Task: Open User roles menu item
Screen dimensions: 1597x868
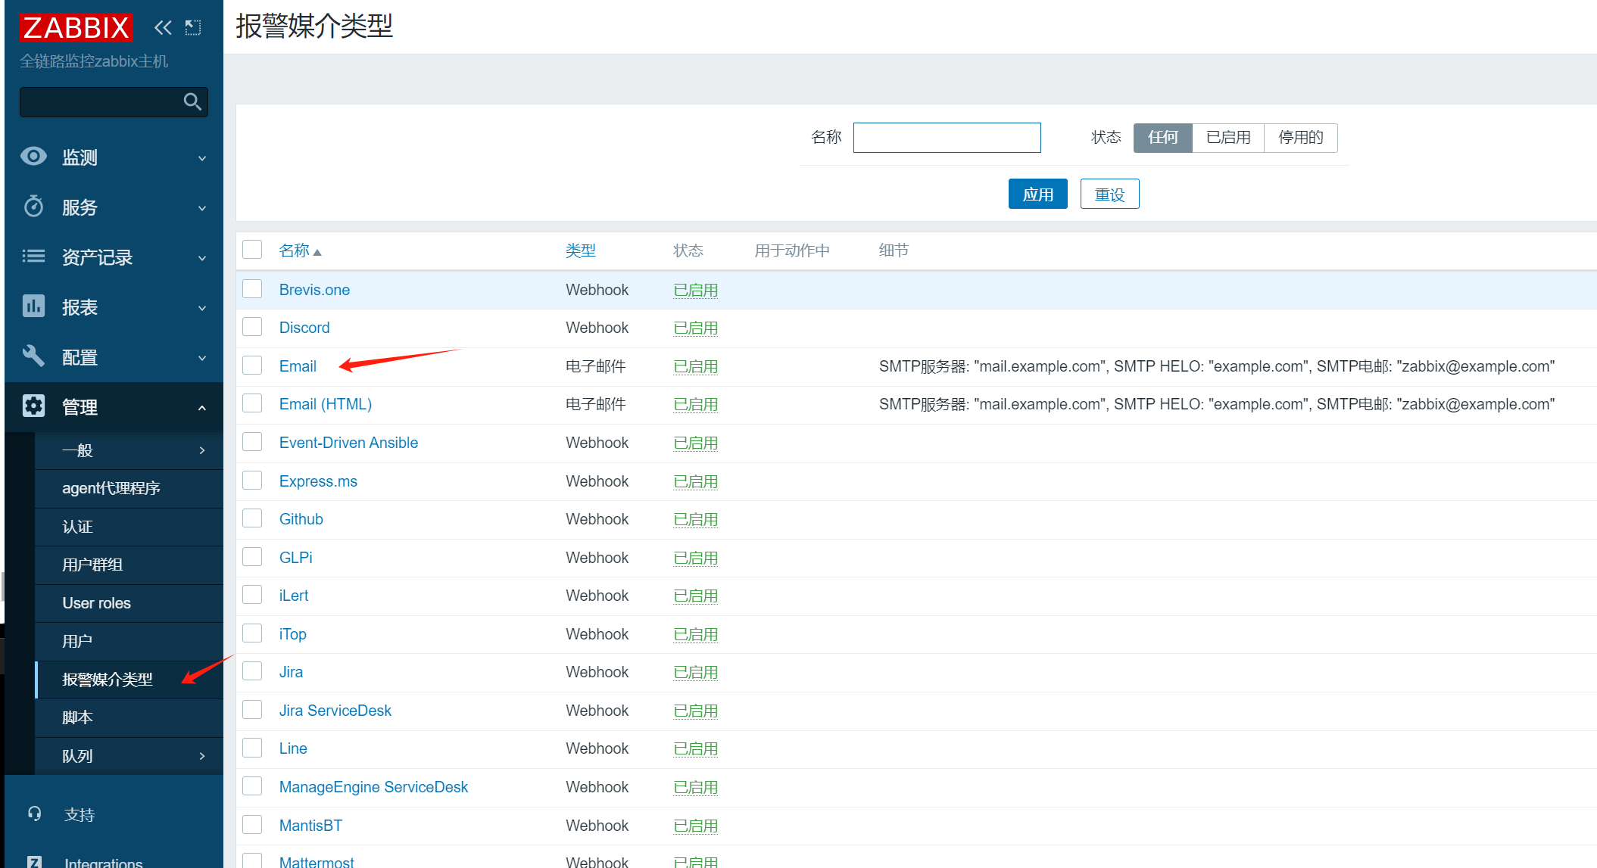Action: [129, 603]
